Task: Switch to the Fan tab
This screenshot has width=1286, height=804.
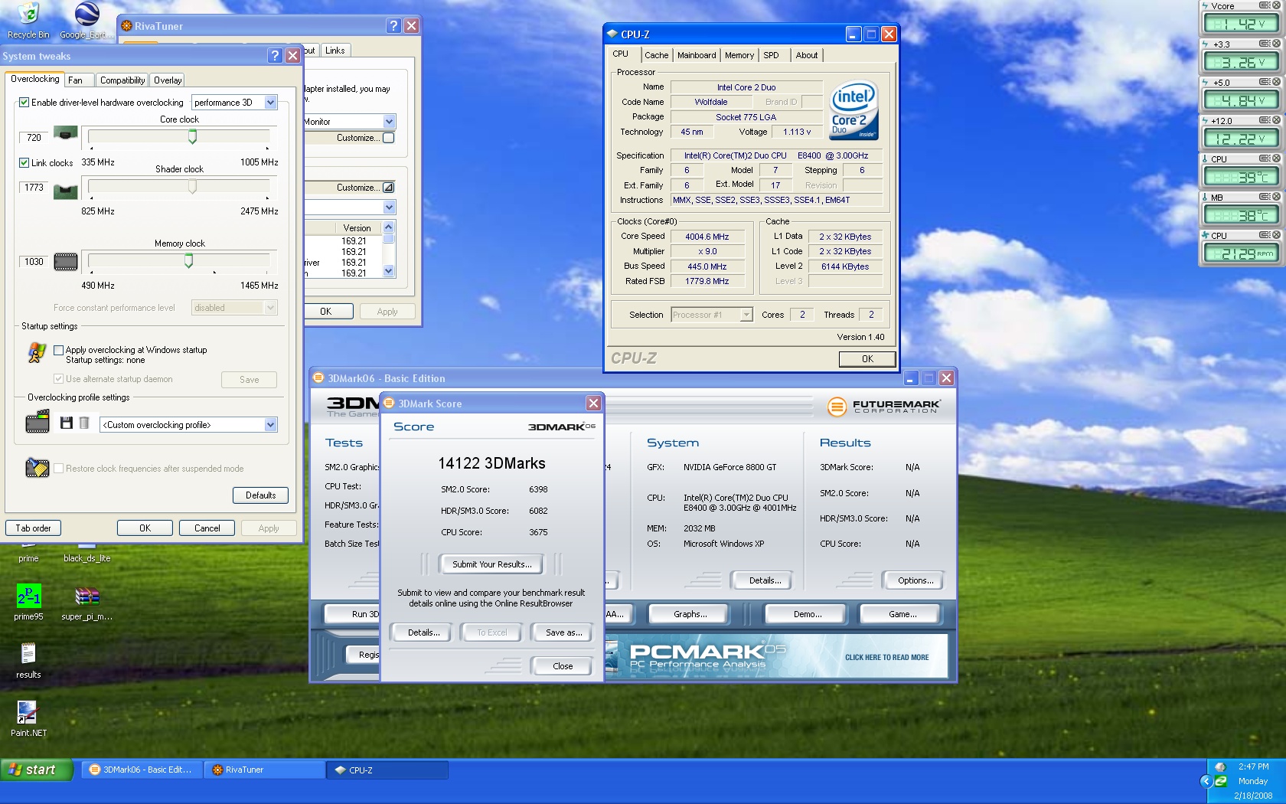Action: tap(75, 80)
